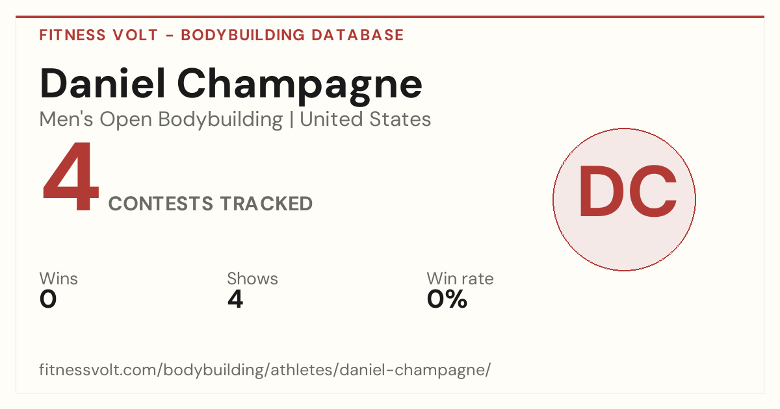
Task: Select the Shows stat label
Action: tap(252, 279)
